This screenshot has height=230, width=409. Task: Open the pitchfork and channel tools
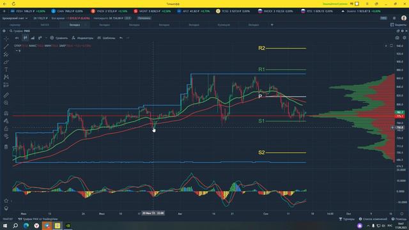[x=6, y=54]
